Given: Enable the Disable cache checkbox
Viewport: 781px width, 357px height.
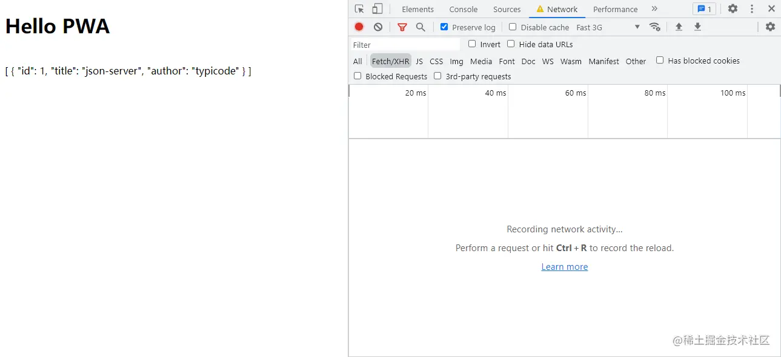Looking at the screenshot, I should point(513,27).
